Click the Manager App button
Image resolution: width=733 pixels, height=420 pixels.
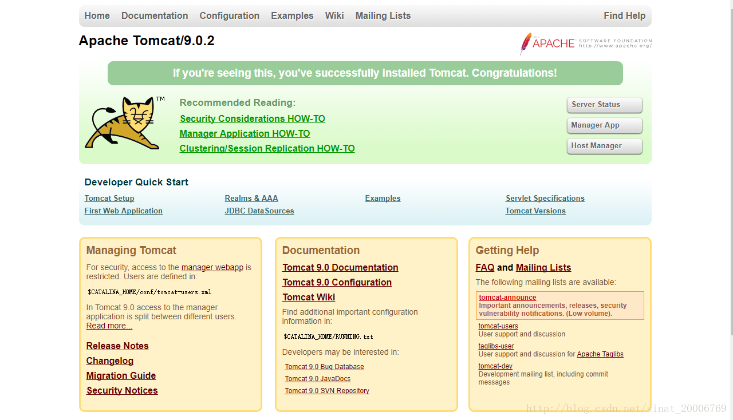pyautogui.click(x=605, y=125)
